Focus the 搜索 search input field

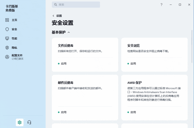point(76,5)
